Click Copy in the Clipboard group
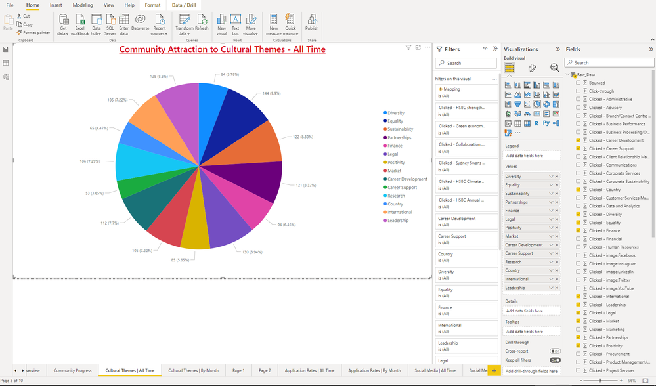This screenshot has height=386, width=656. pyautogui.click(x=24, y=24)
